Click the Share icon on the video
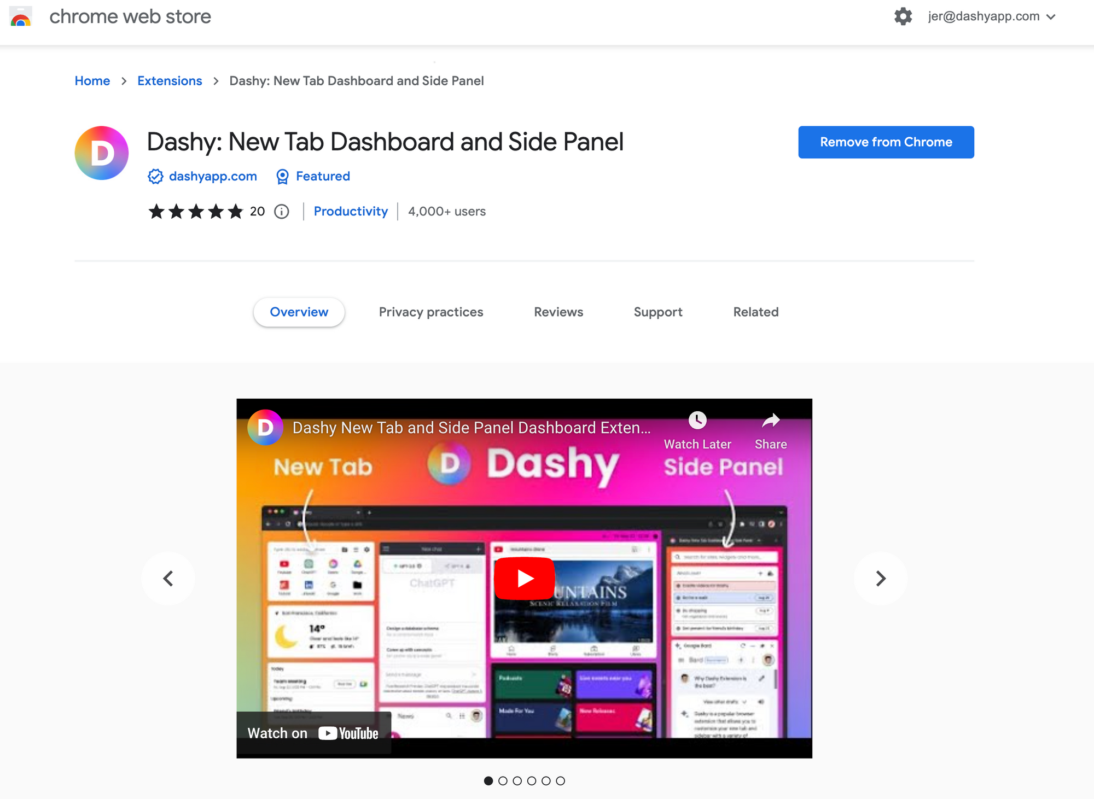1094x799 pixels. click(x=770, y=421)
